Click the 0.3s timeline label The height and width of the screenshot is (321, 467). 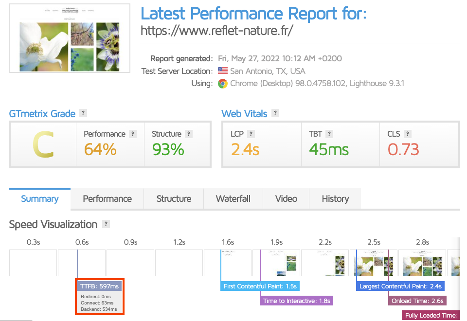(34, 242)
